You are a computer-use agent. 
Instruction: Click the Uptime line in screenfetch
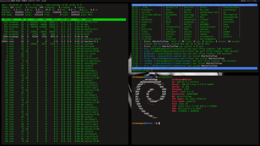coord(180,87)
